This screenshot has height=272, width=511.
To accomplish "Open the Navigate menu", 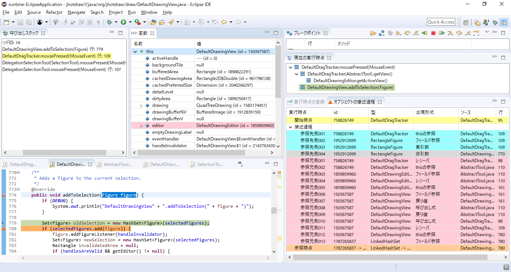I will pos(76,12).
